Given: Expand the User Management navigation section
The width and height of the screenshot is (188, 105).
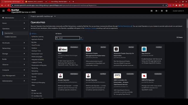Looking at the screenshot, I should click(x=14, y=76).
